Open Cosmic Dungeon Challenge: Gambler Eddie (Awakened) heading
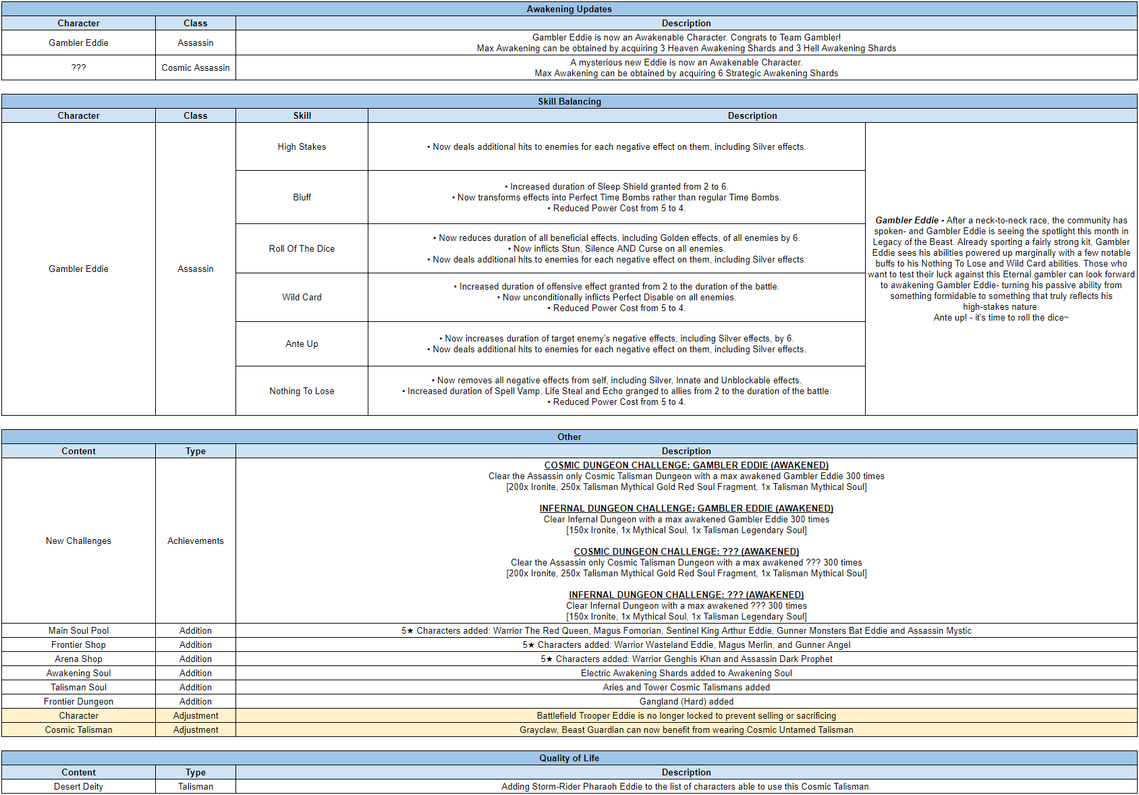Viewport: 1139px width, 795px height. [686, 465]
